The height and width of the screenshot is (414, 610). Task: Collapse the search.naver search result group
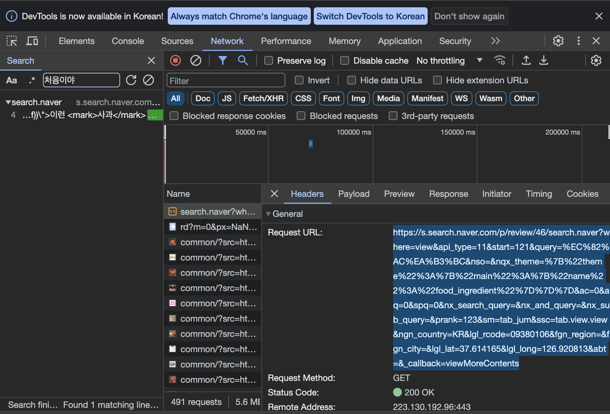[x=8, y=102]
